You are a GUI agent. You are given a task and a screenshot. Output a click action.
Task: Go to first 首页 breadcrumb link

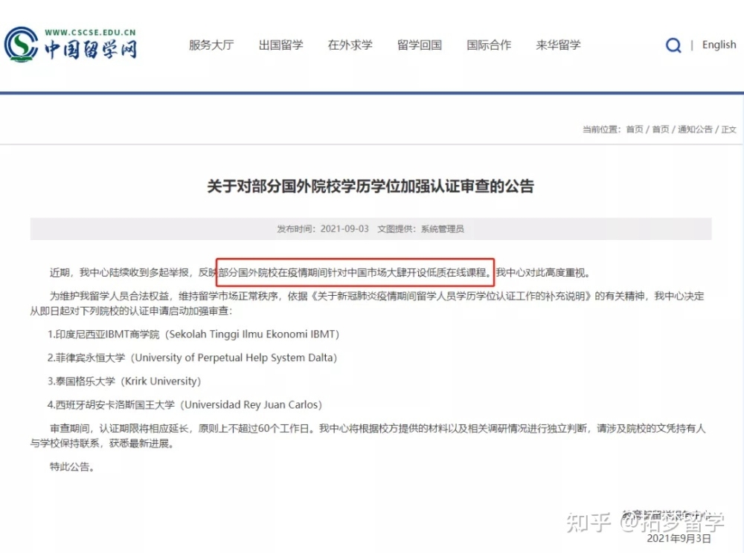coord(635,129)
